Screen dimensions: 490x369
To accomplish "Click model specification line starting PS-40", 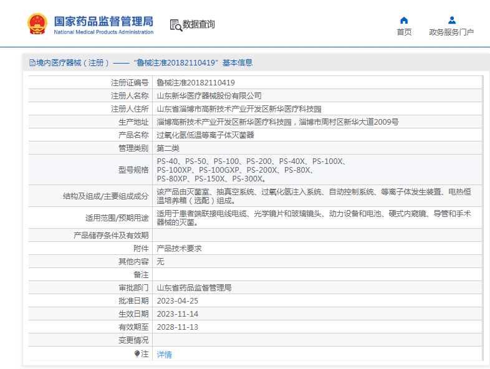I will (251, 161).
